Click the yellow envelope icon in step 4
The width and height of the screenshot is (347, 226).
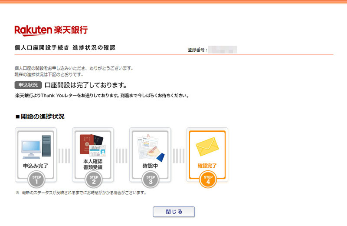(x=207, y=147)
